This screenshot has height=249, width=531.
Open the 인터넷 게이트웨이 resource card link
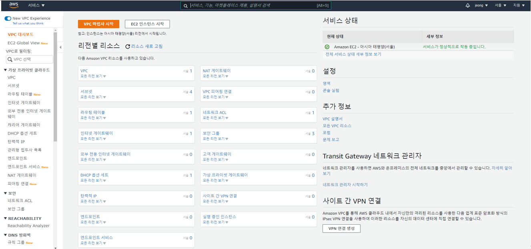[96, 133]
